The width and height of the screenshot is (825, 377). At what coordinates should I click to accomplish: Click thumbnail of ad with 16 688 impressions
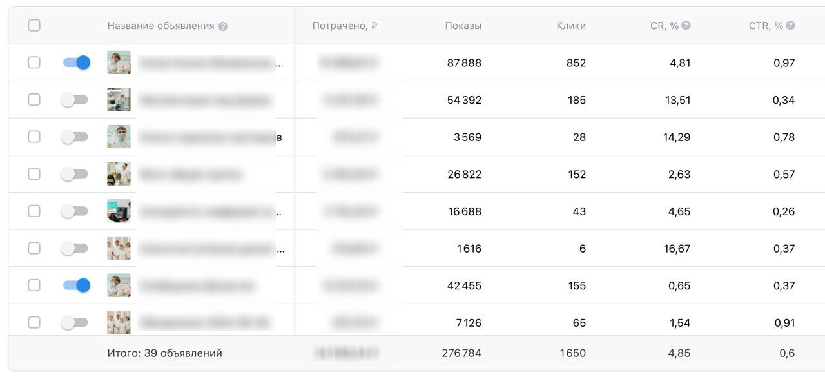pos(119,211)
